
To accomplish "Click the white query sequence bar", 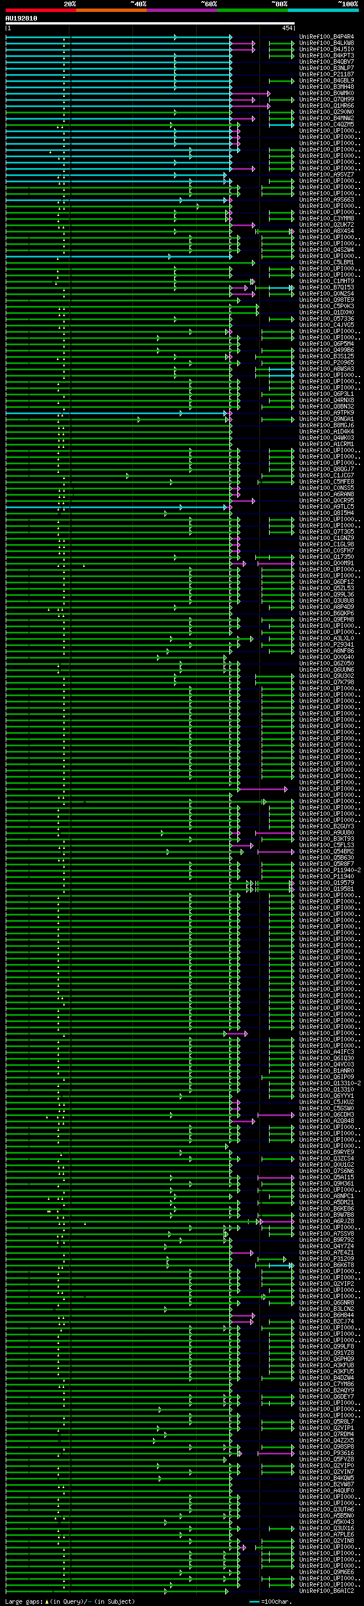I will point(150,24).
